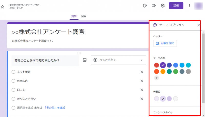Open form settings gear icon
Image resolution: width=205 pixels, height=117 pixels.
tap(163, 6)
